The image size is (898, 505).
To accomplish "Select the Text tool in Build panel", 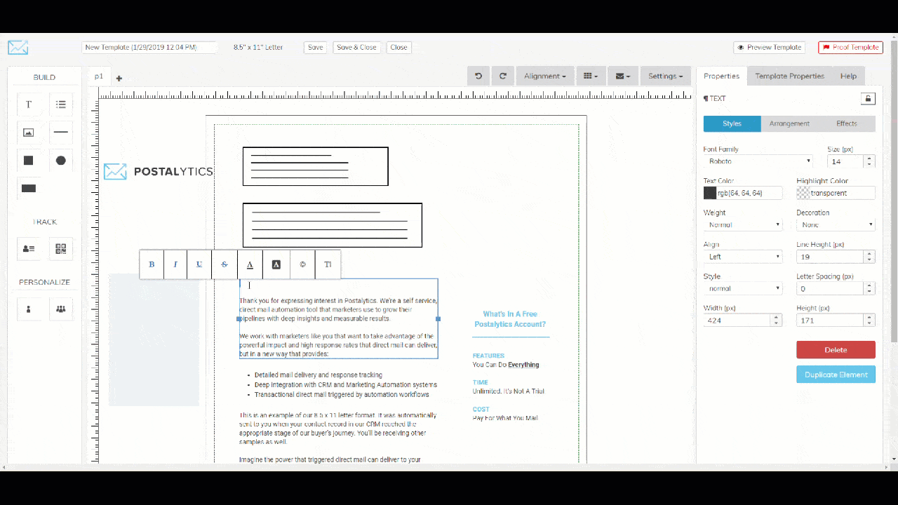I will 29,104.
